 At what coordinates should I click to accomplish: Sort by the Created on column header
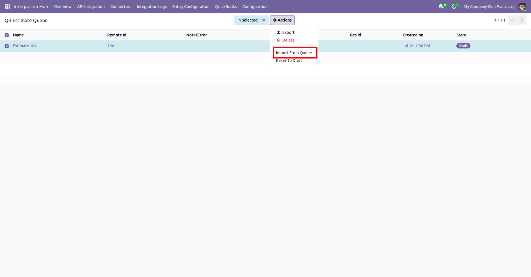[x=413, y=35]
